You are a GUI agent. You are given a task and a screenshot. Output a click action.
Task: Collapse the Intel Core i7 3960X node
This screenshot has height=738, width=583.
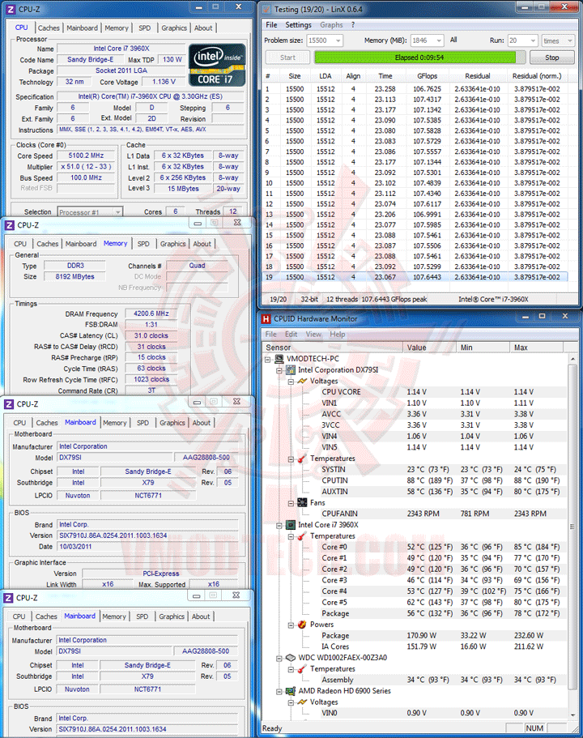pyautogui.click(x=279, y=525)
